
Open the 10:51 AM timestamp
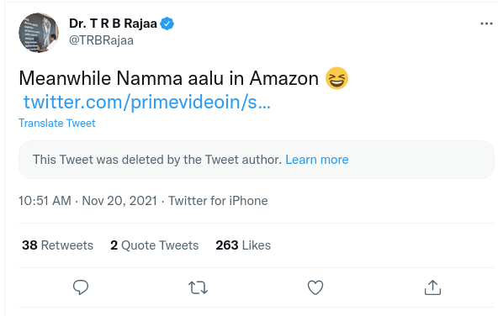tap(45, 201)
